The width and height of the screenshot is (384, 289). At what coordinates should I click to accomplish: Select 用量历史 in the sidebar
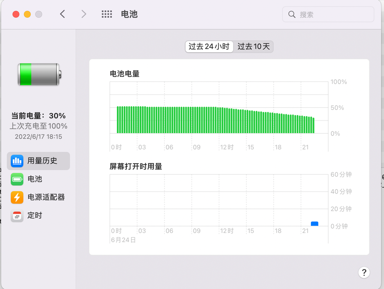(42, 161)
